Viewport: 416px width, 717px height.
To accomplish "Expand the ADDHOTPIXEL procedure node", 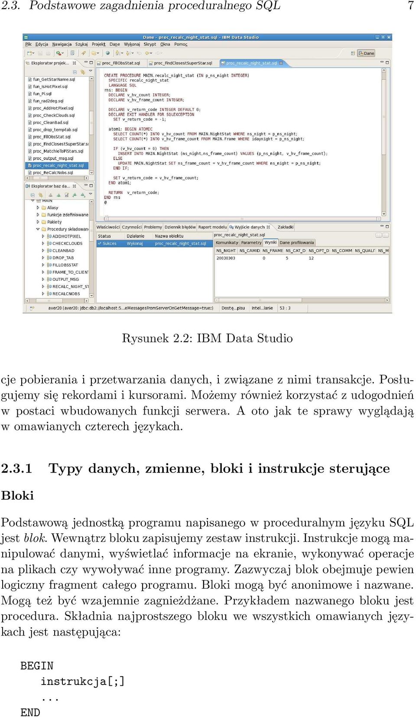I will tap(43, 236).
